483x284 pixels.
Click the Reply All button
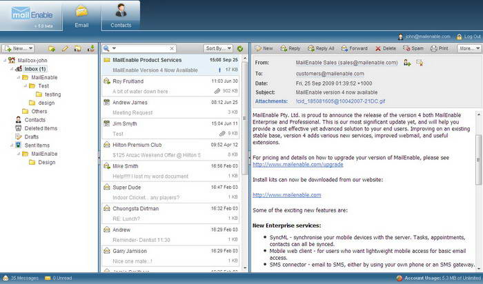pos(321,48)
